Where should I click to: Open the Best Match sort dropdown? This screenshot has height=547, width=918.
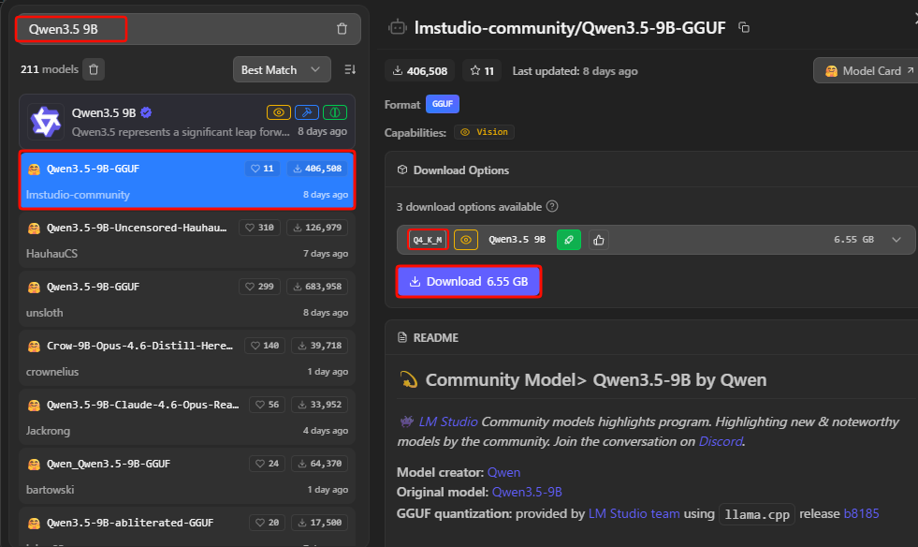(282, 69)
